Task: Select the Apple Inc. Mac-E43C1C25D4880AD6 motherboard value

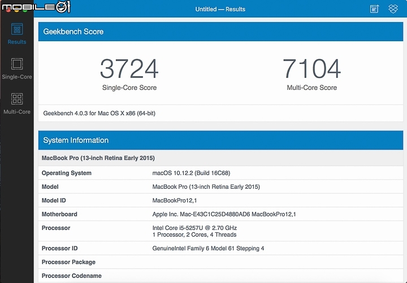Action: [x=224, y=214]
